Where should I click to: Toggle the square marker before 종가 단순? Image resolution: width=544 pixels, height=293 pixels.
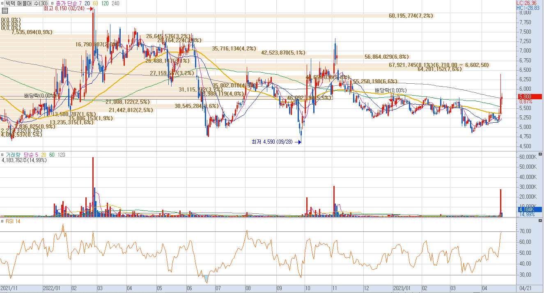pyautogui.click(x=52, y=3)
